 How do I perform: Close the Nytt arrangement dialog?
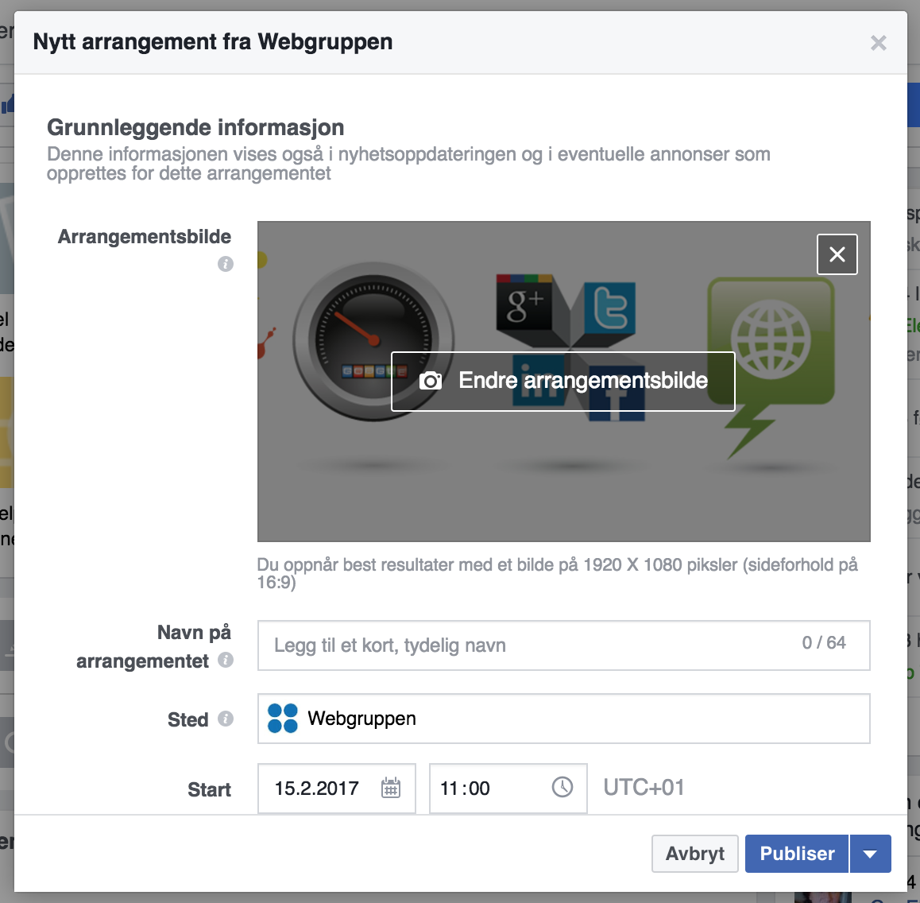click(878, 43)
